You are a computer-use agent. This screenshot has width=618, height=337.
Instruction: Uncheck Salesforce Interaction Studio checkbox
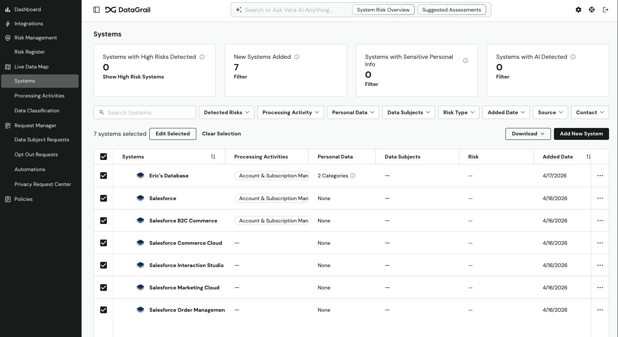click(104, 265)
